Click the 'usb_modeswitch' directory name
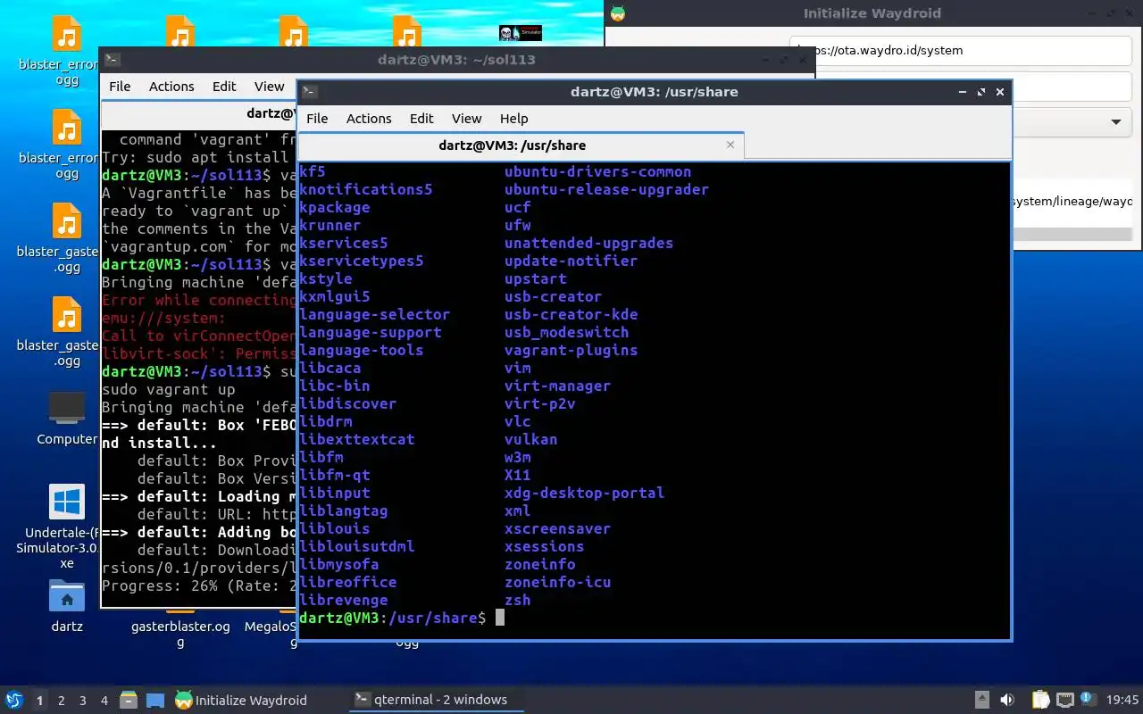 click(566, 332)
